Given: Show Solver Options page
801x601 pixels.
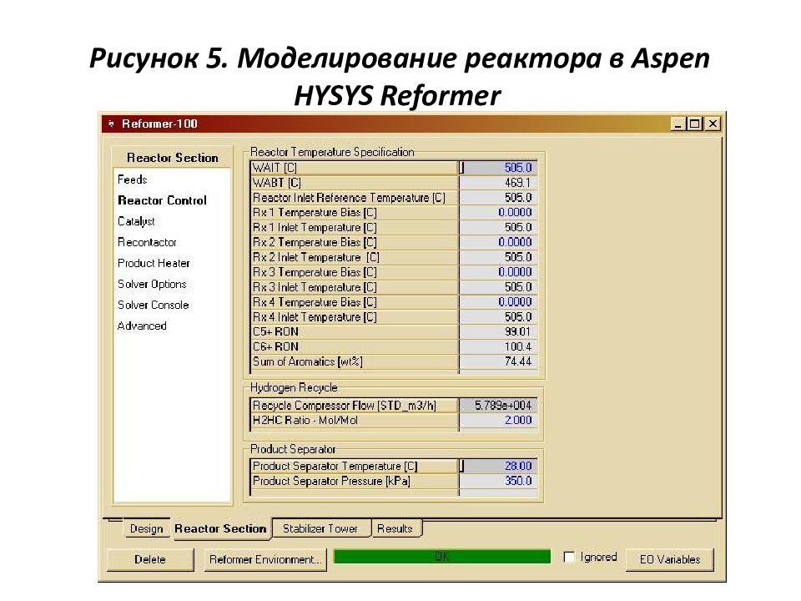Looking at the screenshot, I should (152, 284).
